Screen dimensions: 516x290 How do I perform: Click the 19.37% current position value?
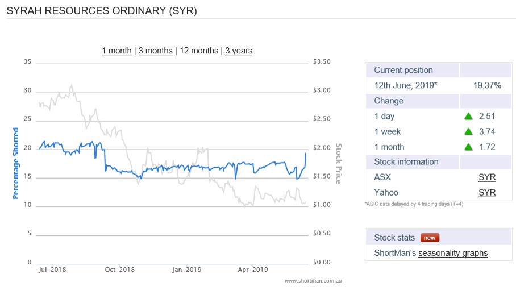click(486, 85)
